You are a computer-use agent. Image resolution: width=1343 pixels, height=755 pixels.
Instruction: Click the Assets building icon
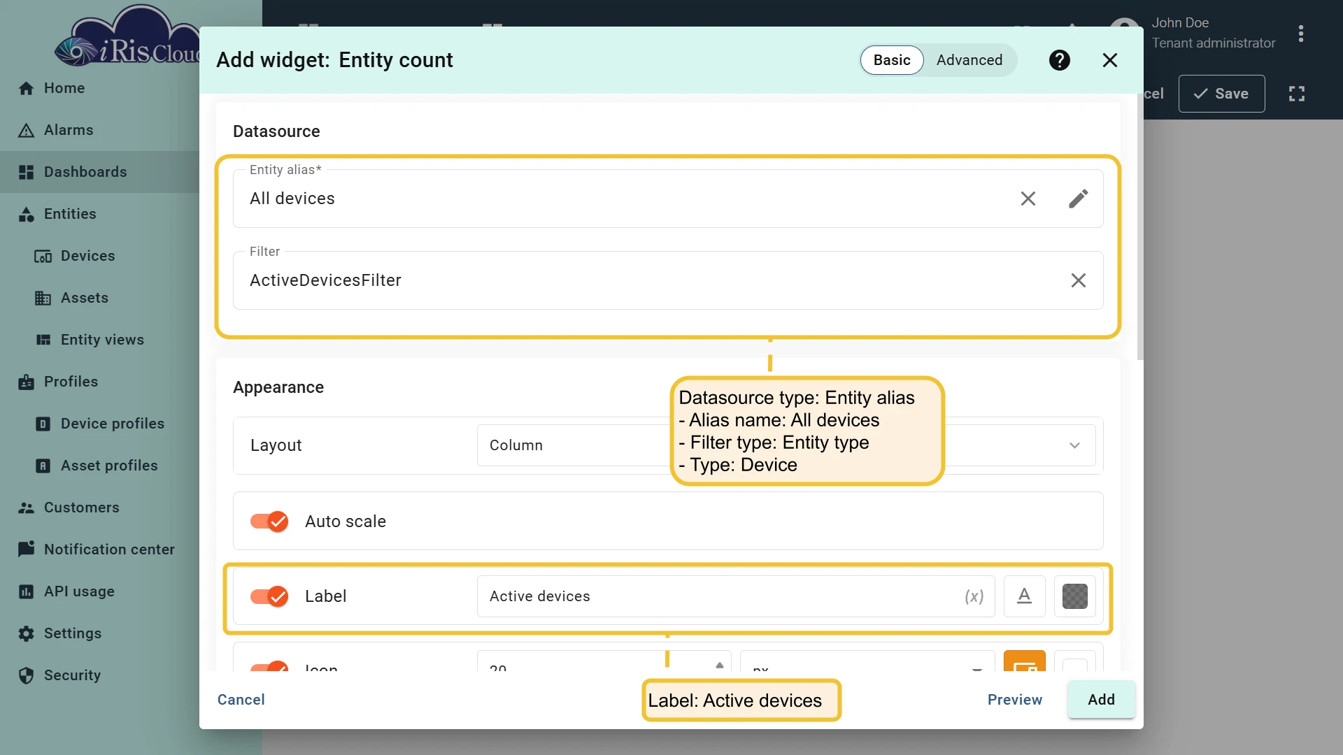(43, 298)
